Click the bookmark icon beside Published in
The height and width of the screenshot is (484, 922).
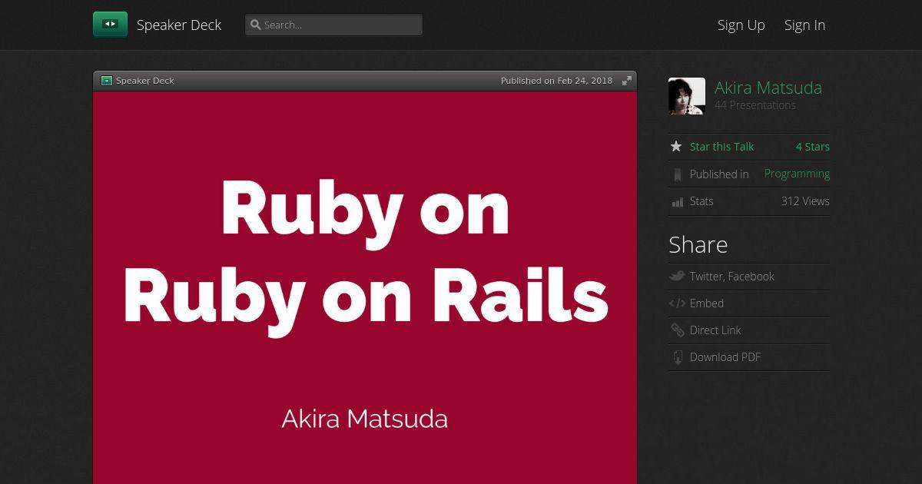click(x=677, y=174)
